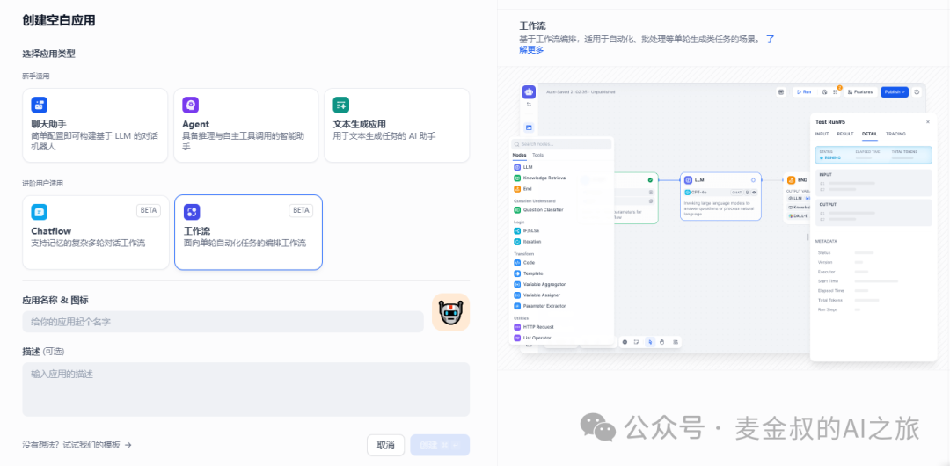This screenshot has width=950, height=466.
Task: Choose the Chatflow app type card
Action: 96,232
